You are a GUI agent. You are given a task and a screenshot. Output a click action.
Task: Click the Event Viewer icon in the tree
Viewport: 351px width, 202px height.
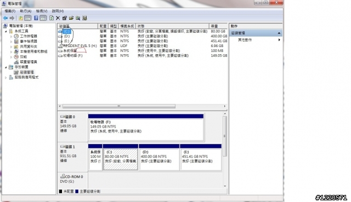(x=16, y=42)
